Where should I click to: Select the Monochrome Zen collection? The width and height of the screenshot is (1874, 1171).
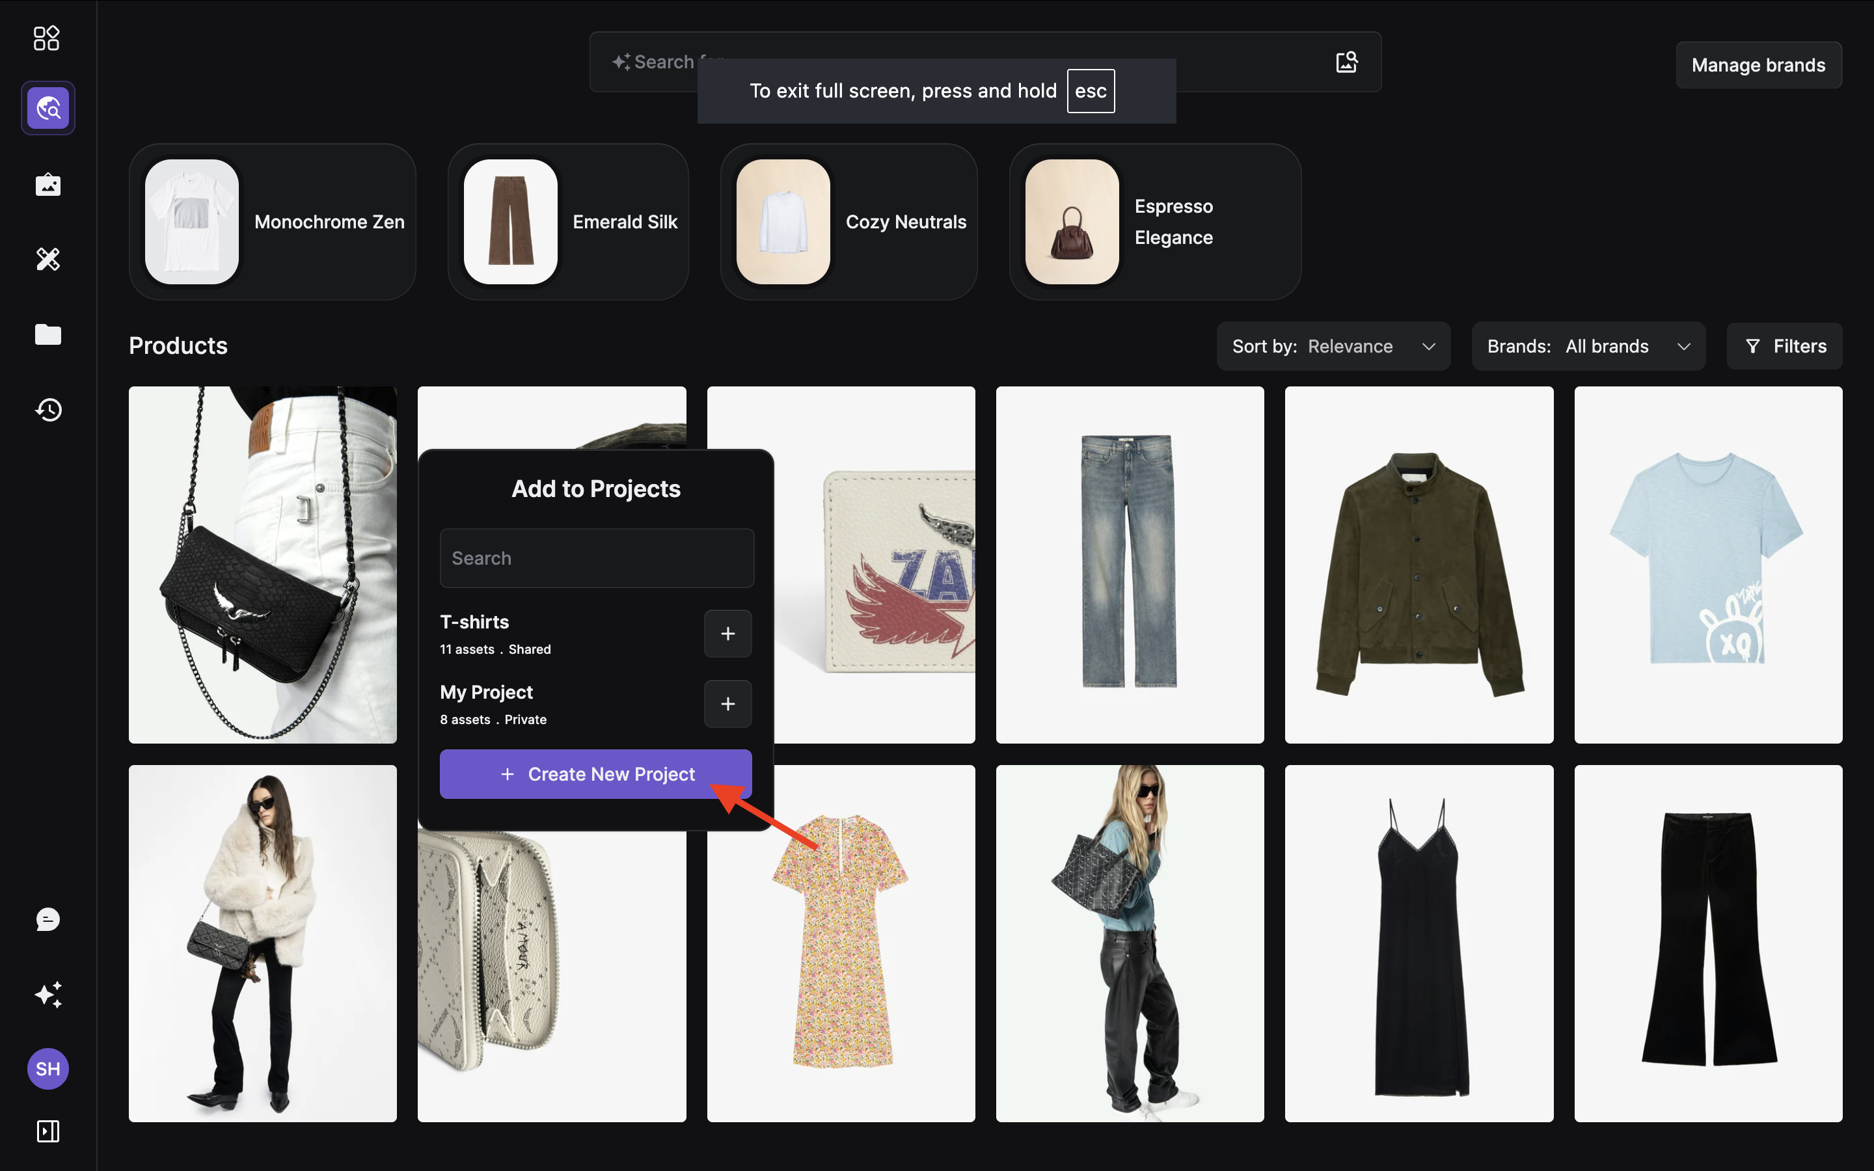(273, 222)
